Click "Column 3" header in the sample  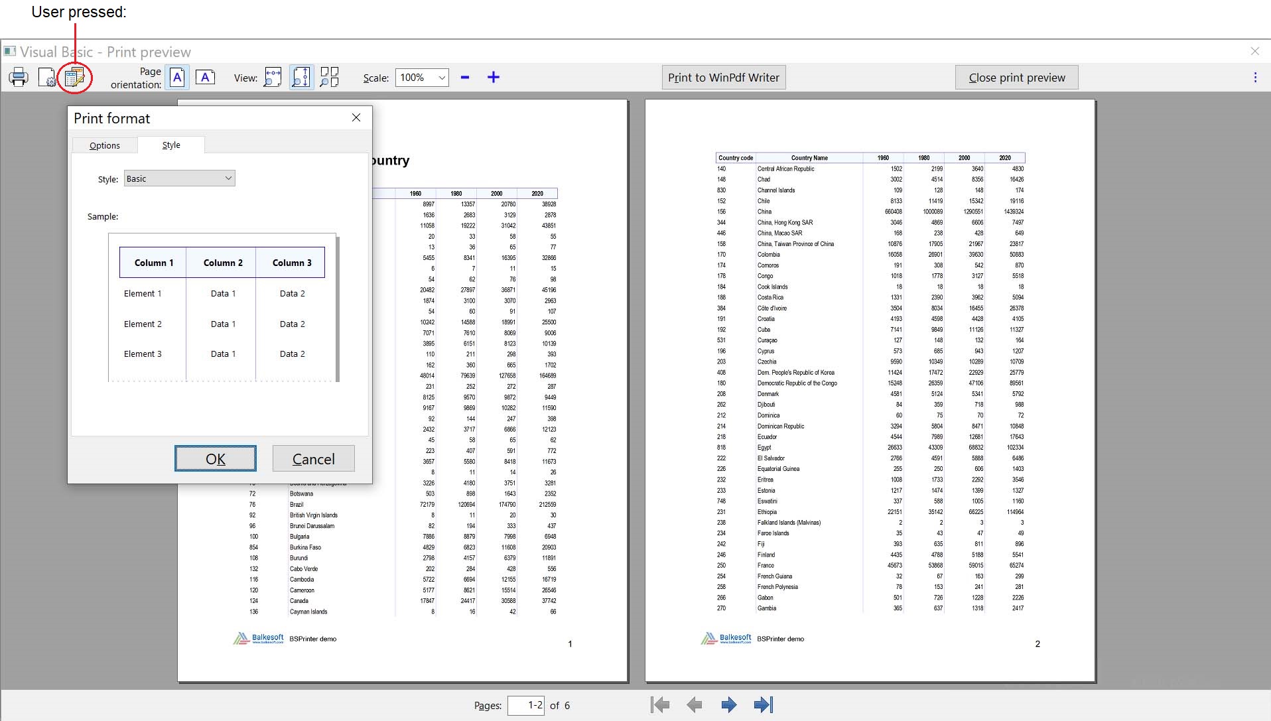pyautogui.click(x=292, y=263)
